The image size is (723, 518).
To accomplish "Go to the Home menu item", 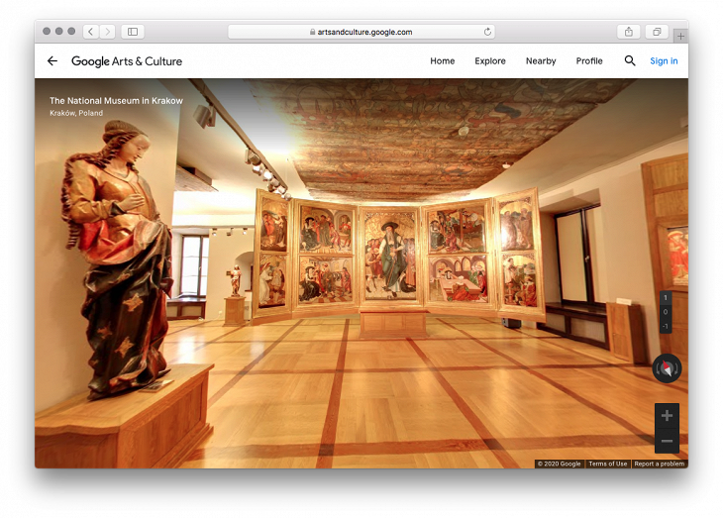I will click(x=442, y=61).
